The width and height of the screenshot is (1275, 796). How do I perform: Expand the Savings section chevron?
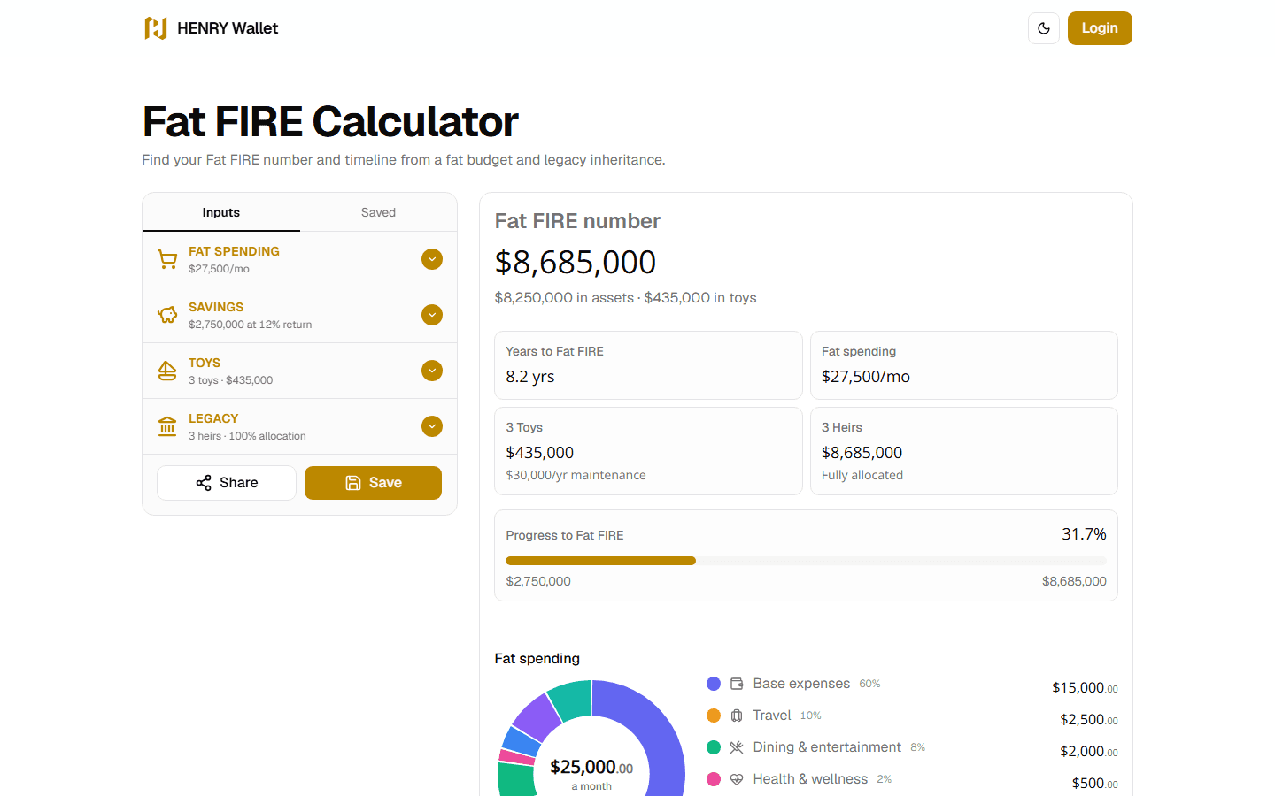click(432, 315)
